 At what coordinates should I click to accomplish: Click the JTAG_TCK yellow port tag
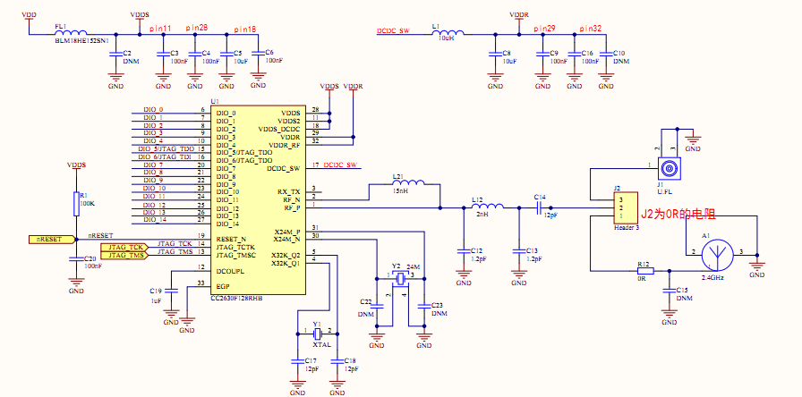[124, 247]
